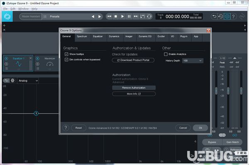Image resolution: width=249 pixels, height=165 pixels.
Task: Switch to App options tab
Action: click(x=196, y=36)
